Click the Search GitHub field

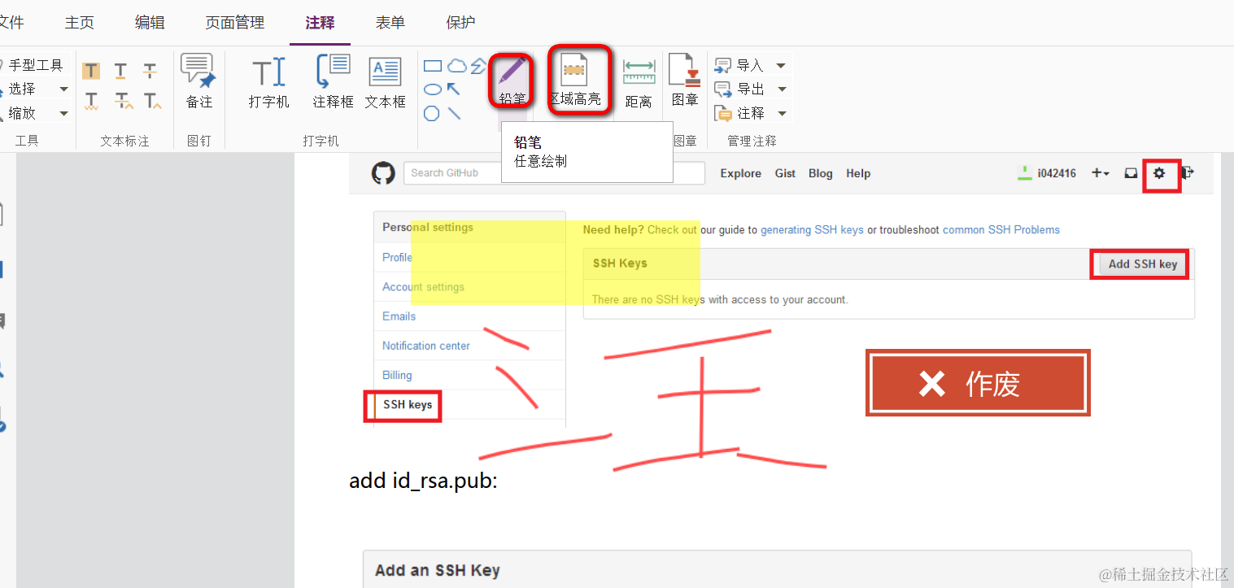point(554,172)
